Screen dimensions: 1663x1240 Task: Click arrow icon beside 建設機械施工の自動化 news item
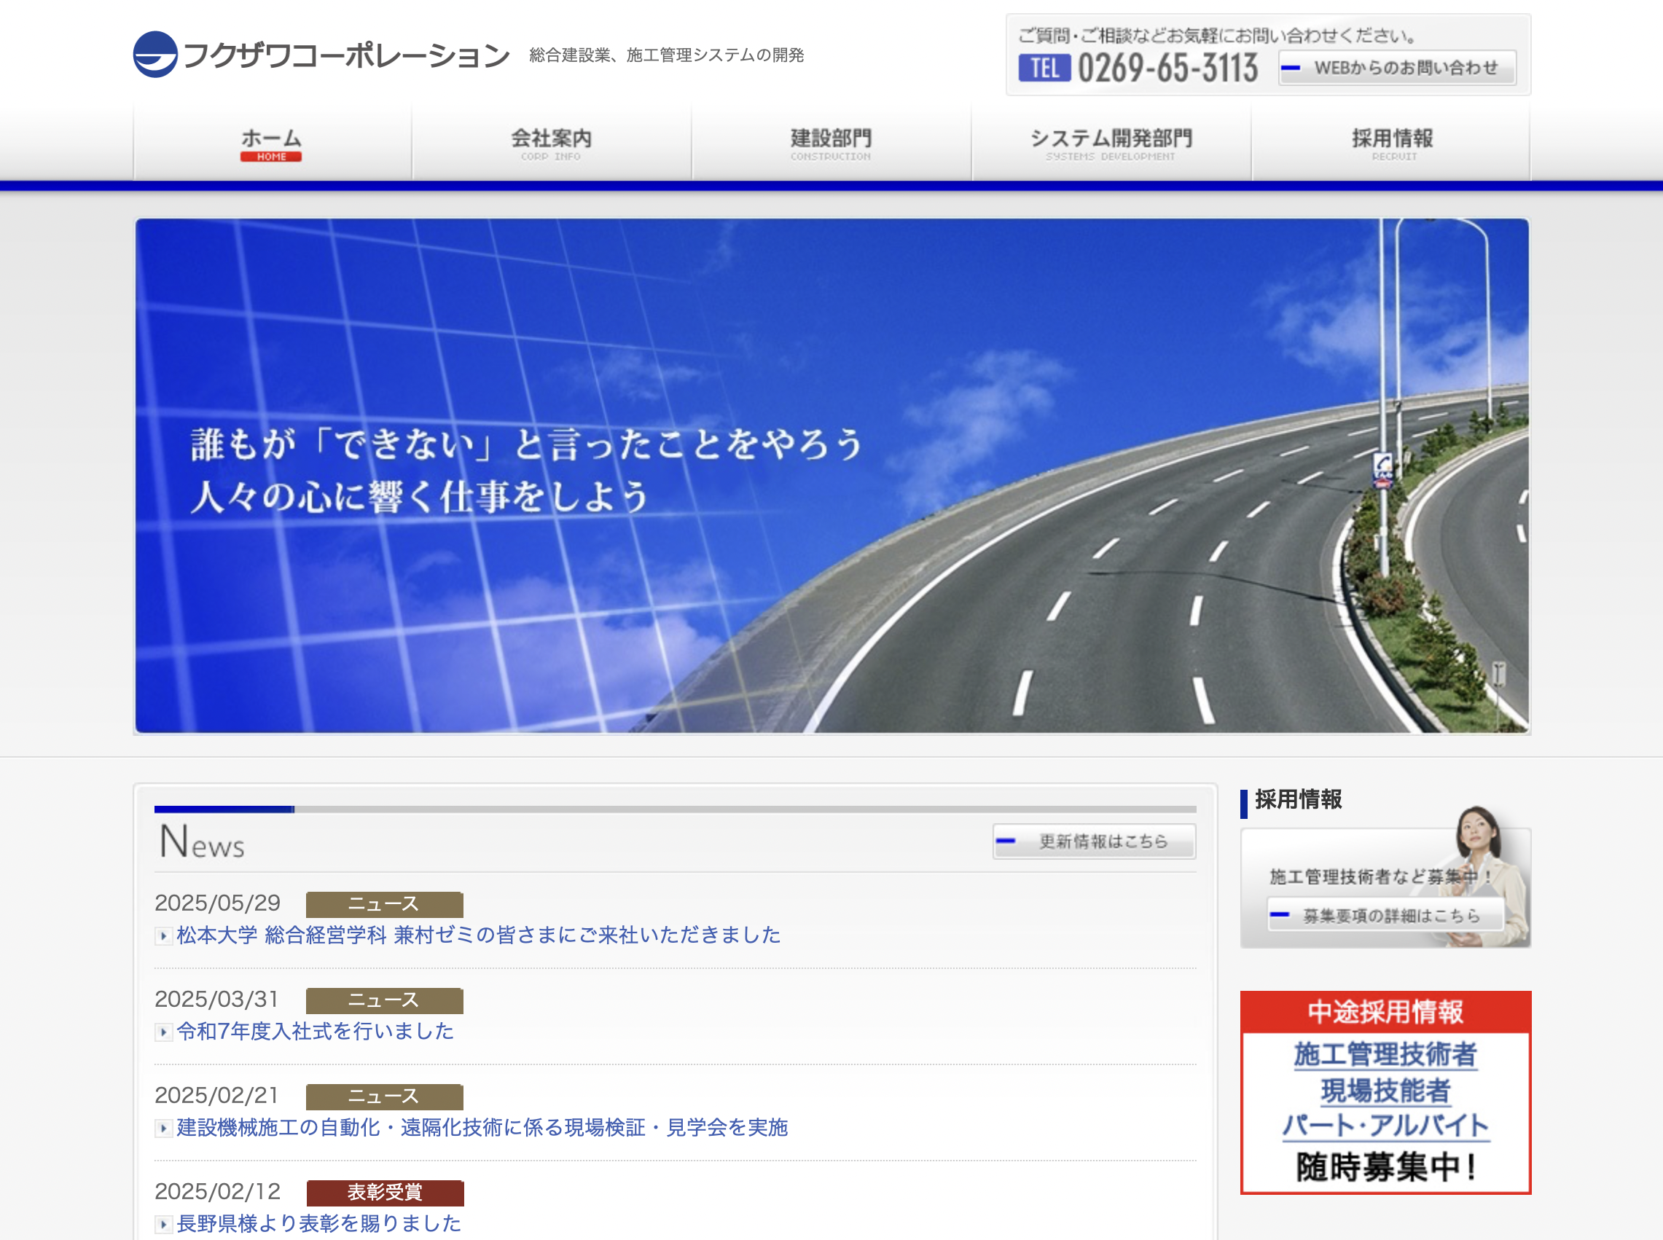[163, 1128]
